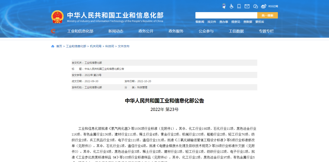Click the 发布日期 value 2022-10-20
This screenshot has width=329, height=162.
pos(144,81)
